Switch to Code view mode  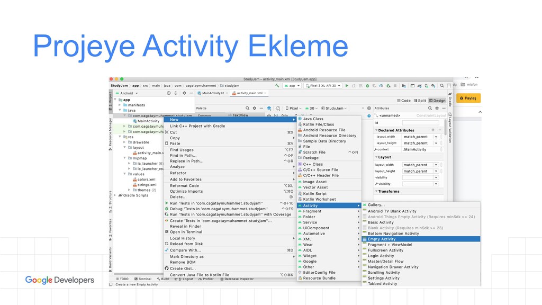click(x=404, y=101)
